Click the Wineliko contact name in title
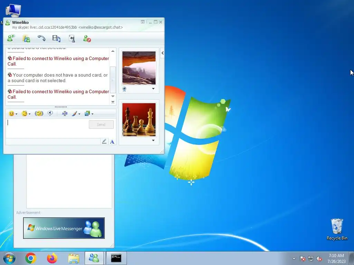The image size is (354, 265). click(20, 22)
